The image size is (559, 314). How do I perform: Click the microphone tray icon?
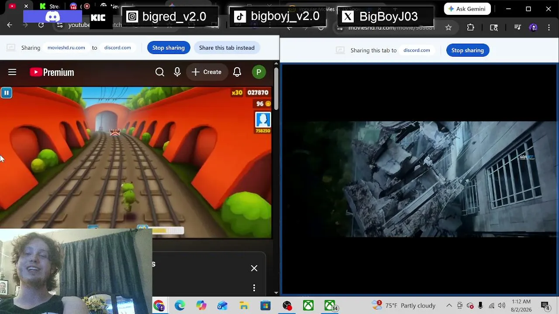point(480,305)
